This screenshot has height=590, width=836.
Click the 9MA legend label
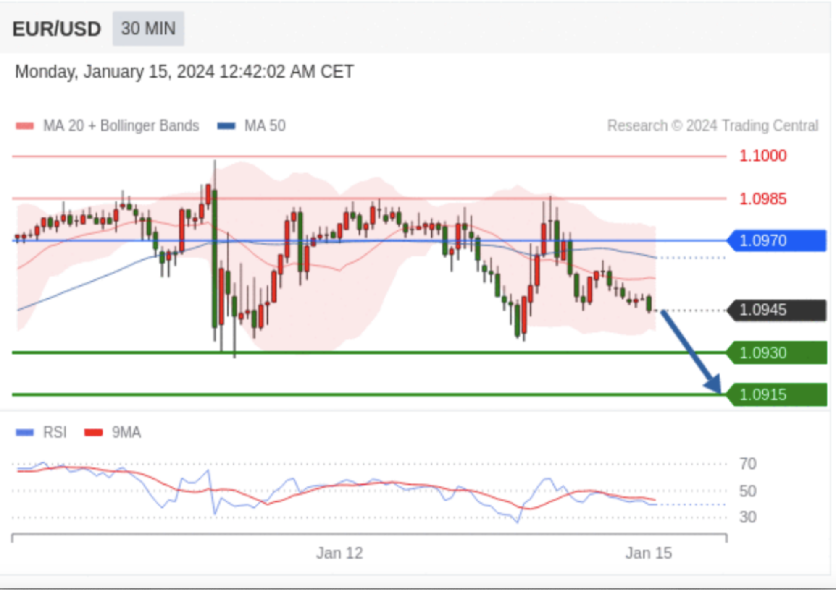click(x=126, y=433)
